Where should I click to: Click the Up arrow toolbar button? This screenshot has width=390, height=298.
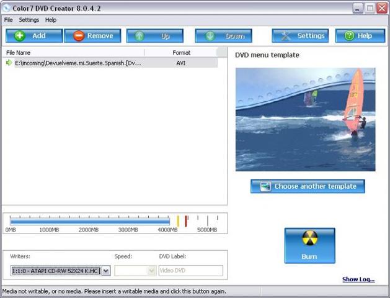tap(155, 36)
